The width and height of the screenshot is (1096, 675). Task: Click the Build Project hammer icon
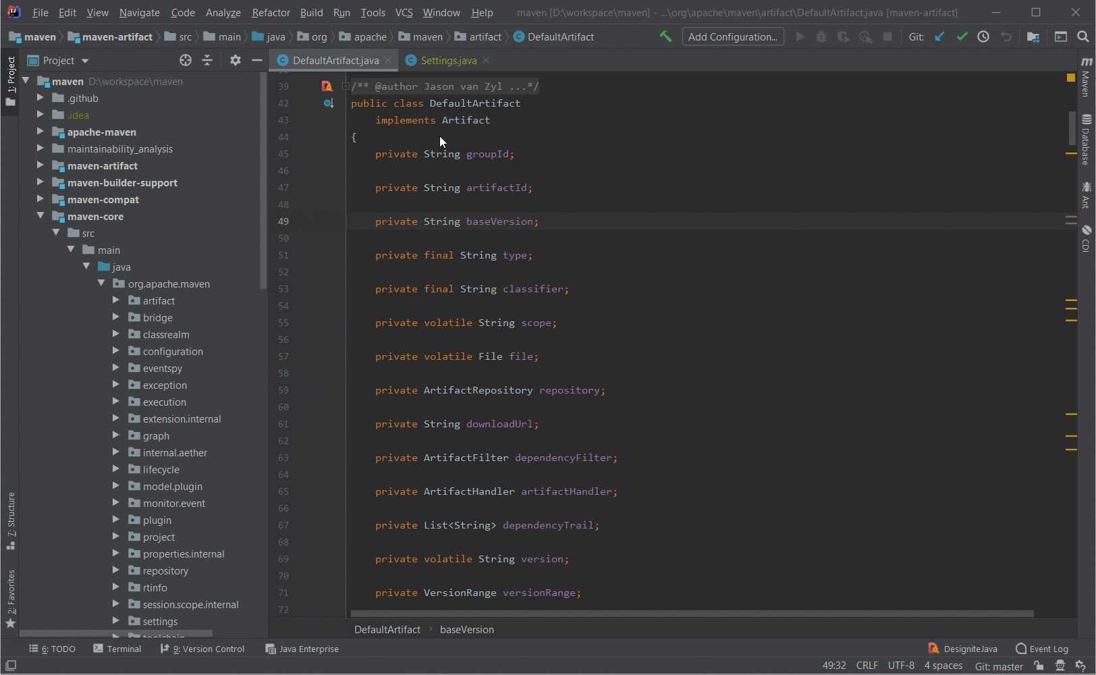pyautogui.click(x=665, y=36)
